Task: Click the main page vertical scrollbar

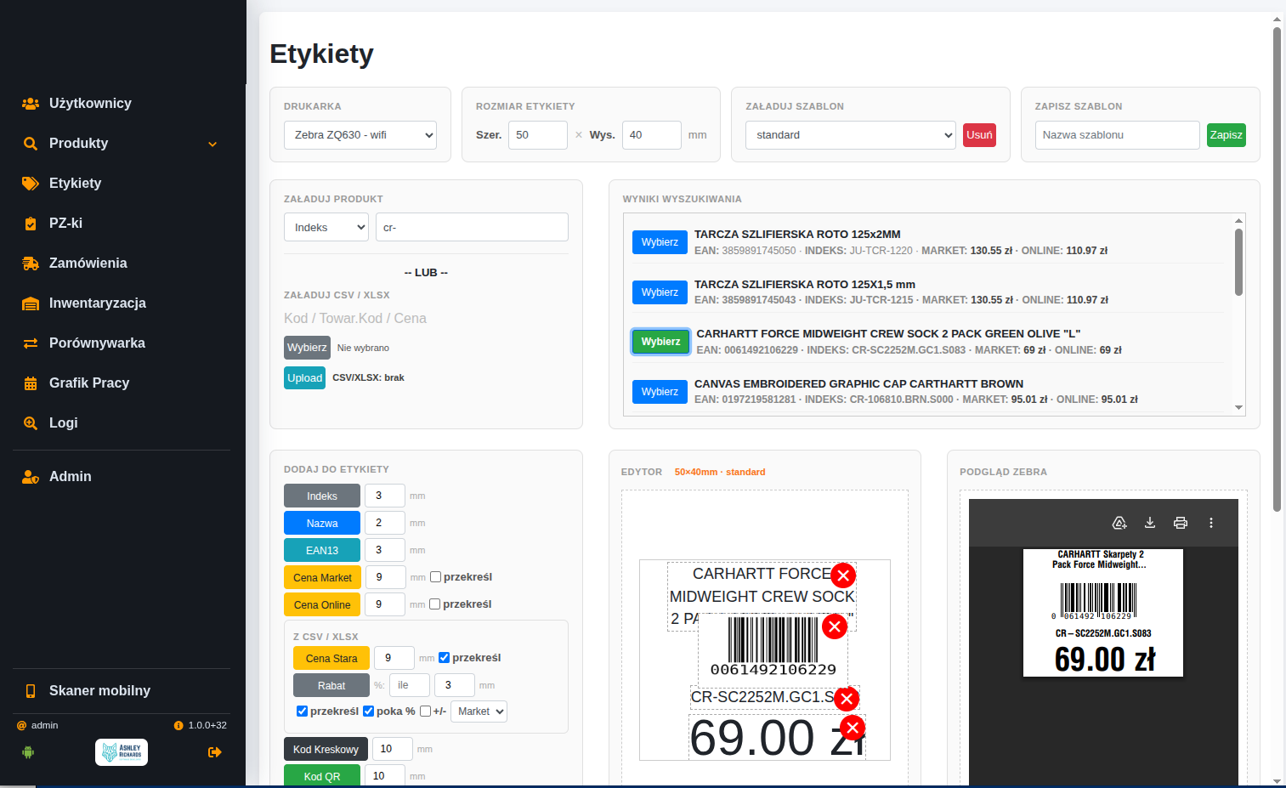Action: 1277,269
